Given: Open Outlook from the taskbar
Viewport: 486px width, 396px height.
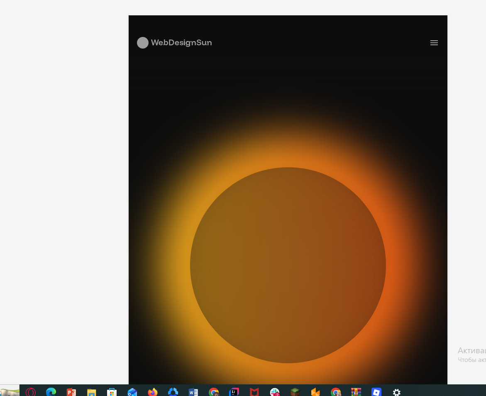Looking at the screenshot, I should point(132,392).
